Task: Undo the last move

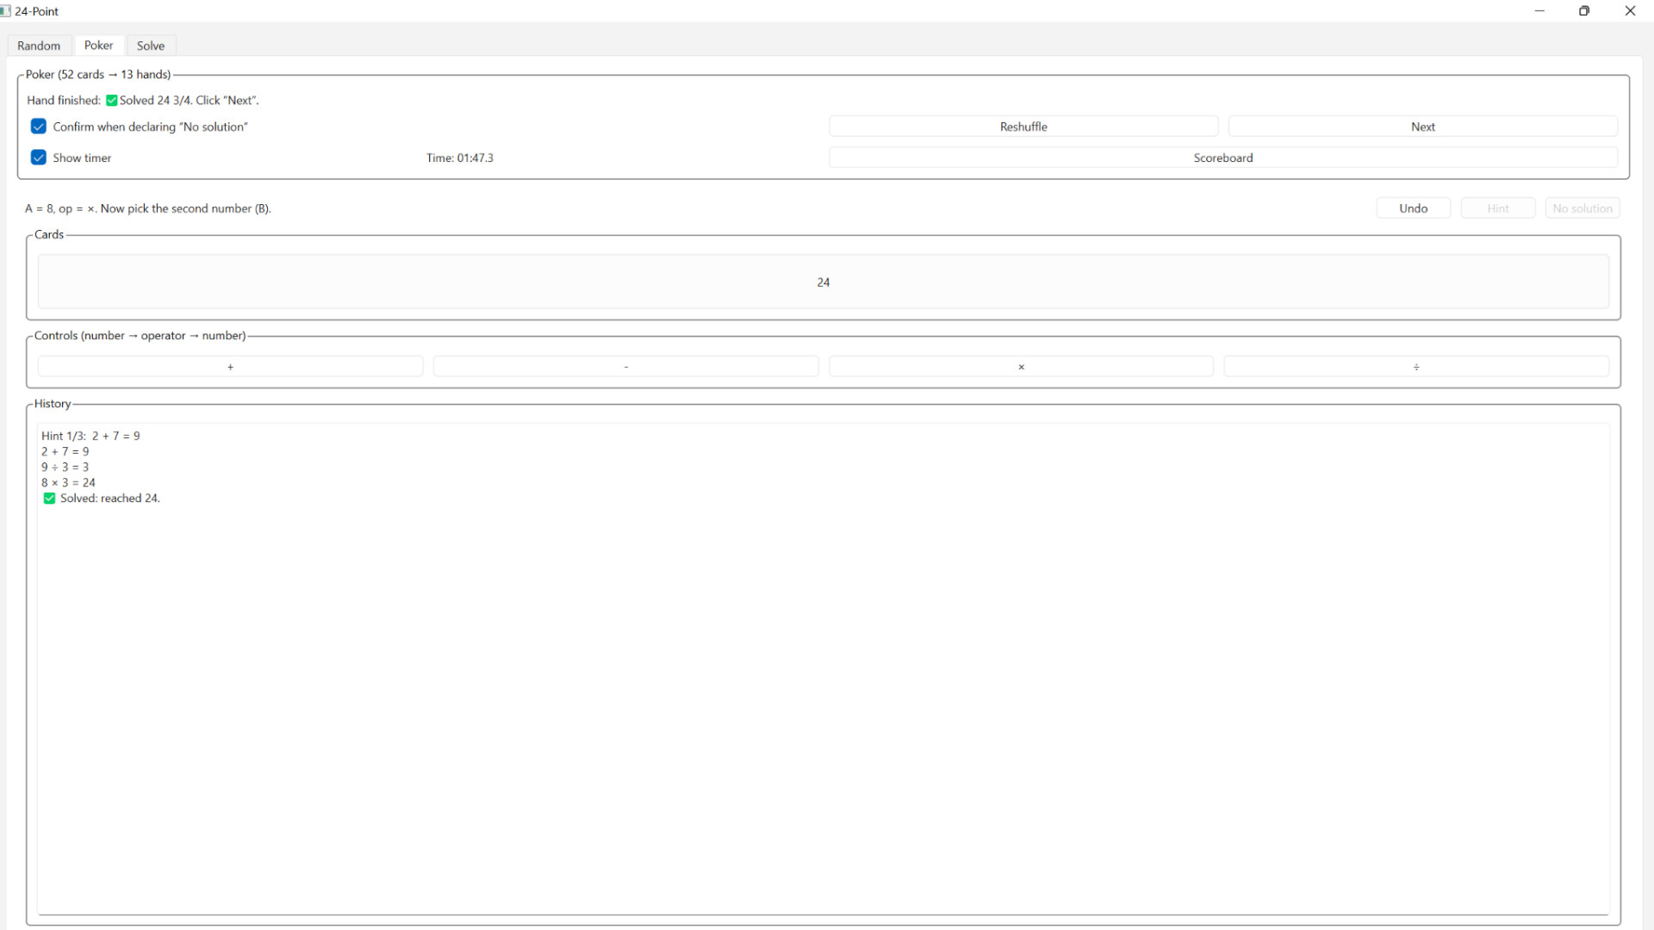Action: (1413, 208)
